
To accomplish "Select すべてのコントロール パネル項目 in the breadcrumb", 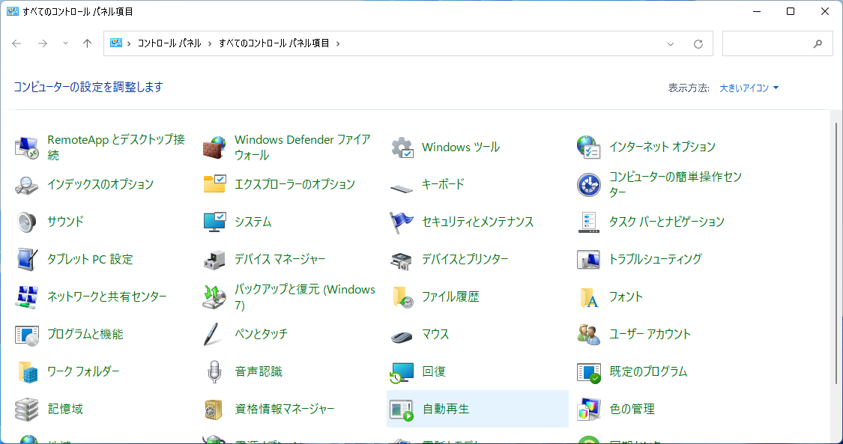I will coord(274,43).
